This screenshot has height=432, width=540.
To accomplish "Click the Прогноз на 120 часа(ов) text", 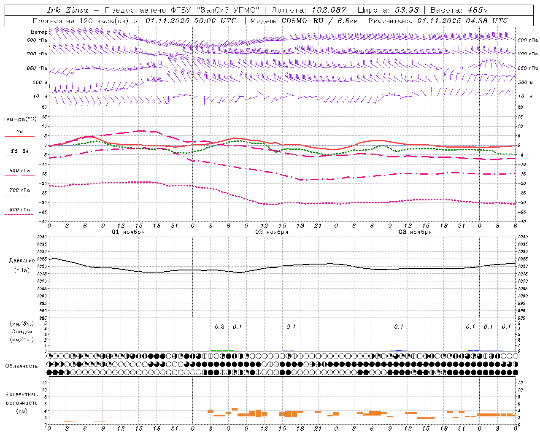I will pyautogui.click(x=81, y=21).
